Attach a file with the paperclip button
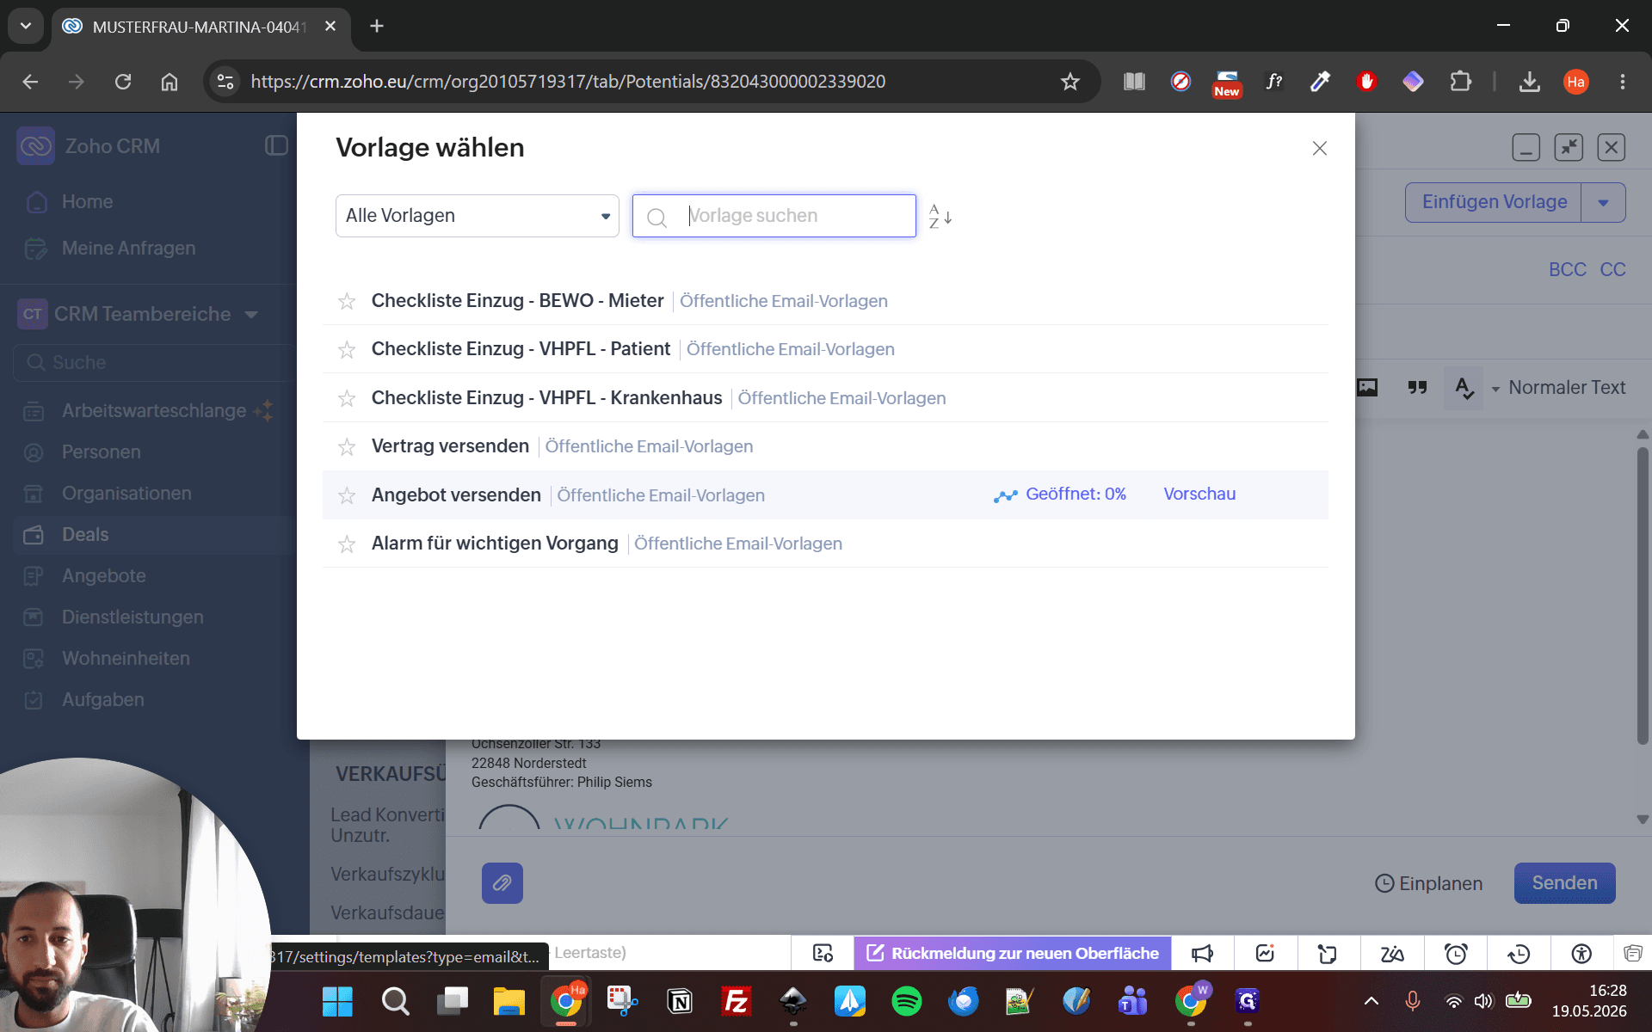This screenshot has height=1032, width=1652. (x=502, y=883)
